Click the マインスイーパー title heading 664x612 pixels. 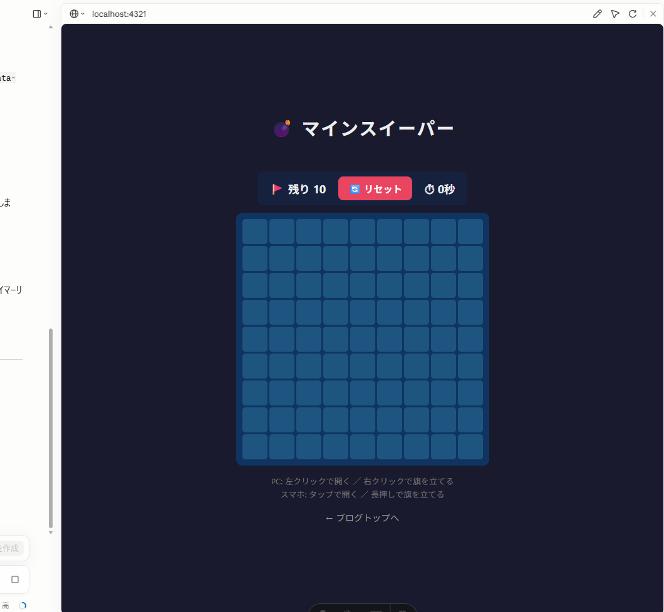tap(378, 128)
